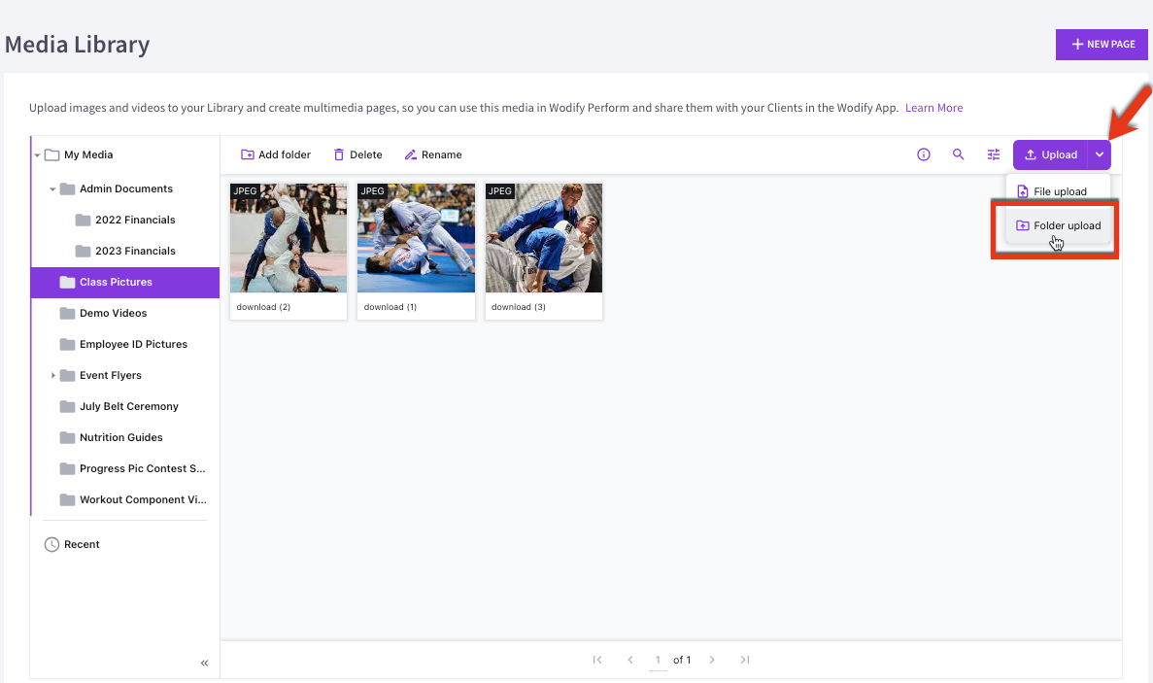
Task: Choose Folder upload from the menu
Action: 1058,225
